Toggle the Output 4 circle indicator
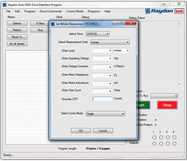The width and height of the screenshot is (187, 161). pyautogui.click(x=174, y=144)
